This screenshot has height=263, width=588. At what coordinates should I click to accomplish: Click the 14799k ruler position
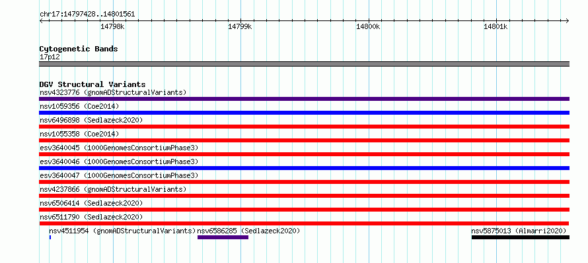[240, 26]
